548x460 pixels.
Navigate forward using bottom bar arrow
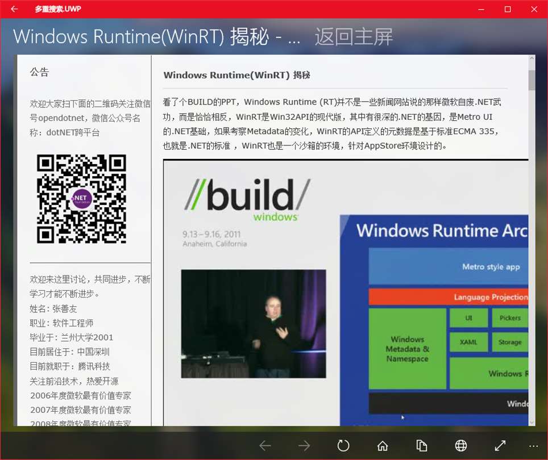tap(304, 445)
